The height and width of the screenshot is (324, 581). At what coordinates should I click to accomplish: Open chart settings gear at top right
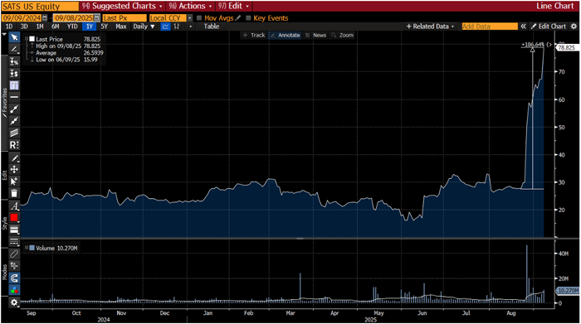pos(574,27)
